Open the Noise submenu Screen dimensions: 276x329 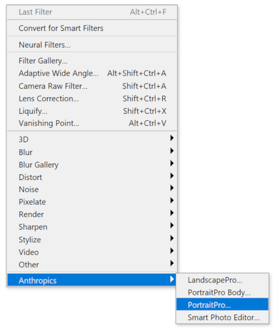tap(92, 189)
